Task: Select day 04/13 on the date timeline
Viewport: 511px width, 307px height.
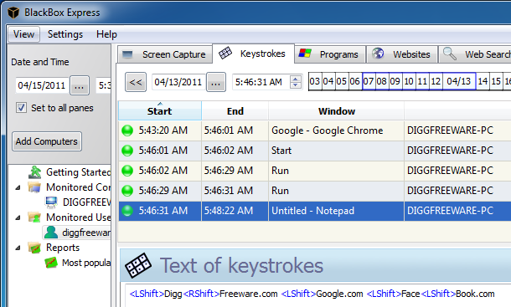Action: pyautogui.click(x=458, y=81)
